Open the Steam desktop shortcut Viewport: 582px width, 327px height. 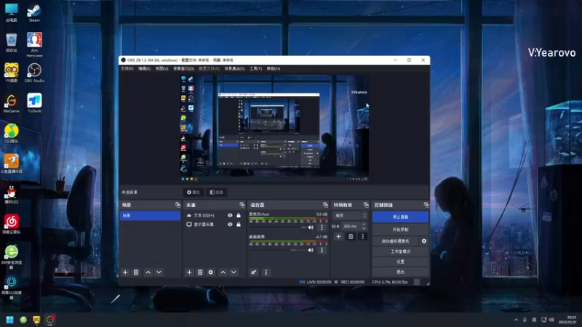pyautogui.click(x=34, y=12)
